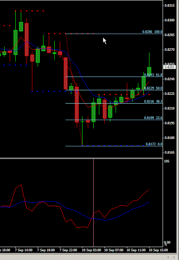
Task: Click the 0.8210 price scale value
Action: 169,109
